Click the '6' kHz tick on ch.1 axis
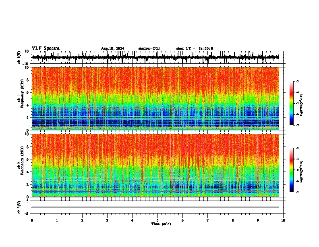This screenshot has height=247, width=319. point(28,92)
